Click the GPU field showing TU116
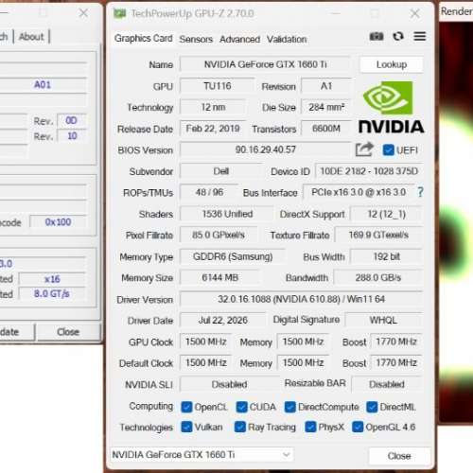473x473 pixels. point(217,86)
